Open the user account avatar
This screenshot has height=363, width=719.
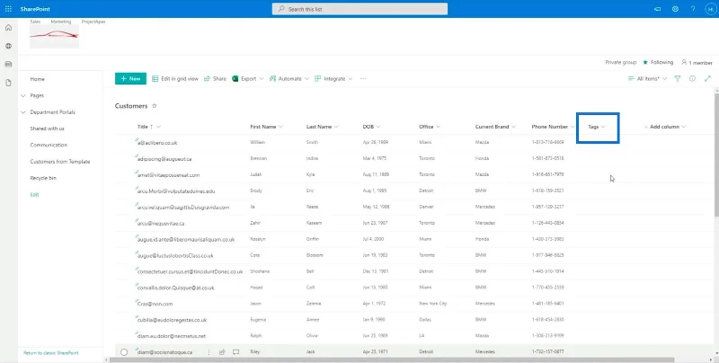(710, 9)
